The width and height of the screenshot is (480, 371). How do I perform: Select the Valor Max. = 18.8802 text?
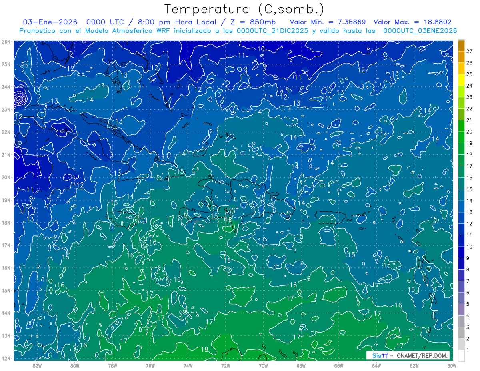(x=413, y=22)
